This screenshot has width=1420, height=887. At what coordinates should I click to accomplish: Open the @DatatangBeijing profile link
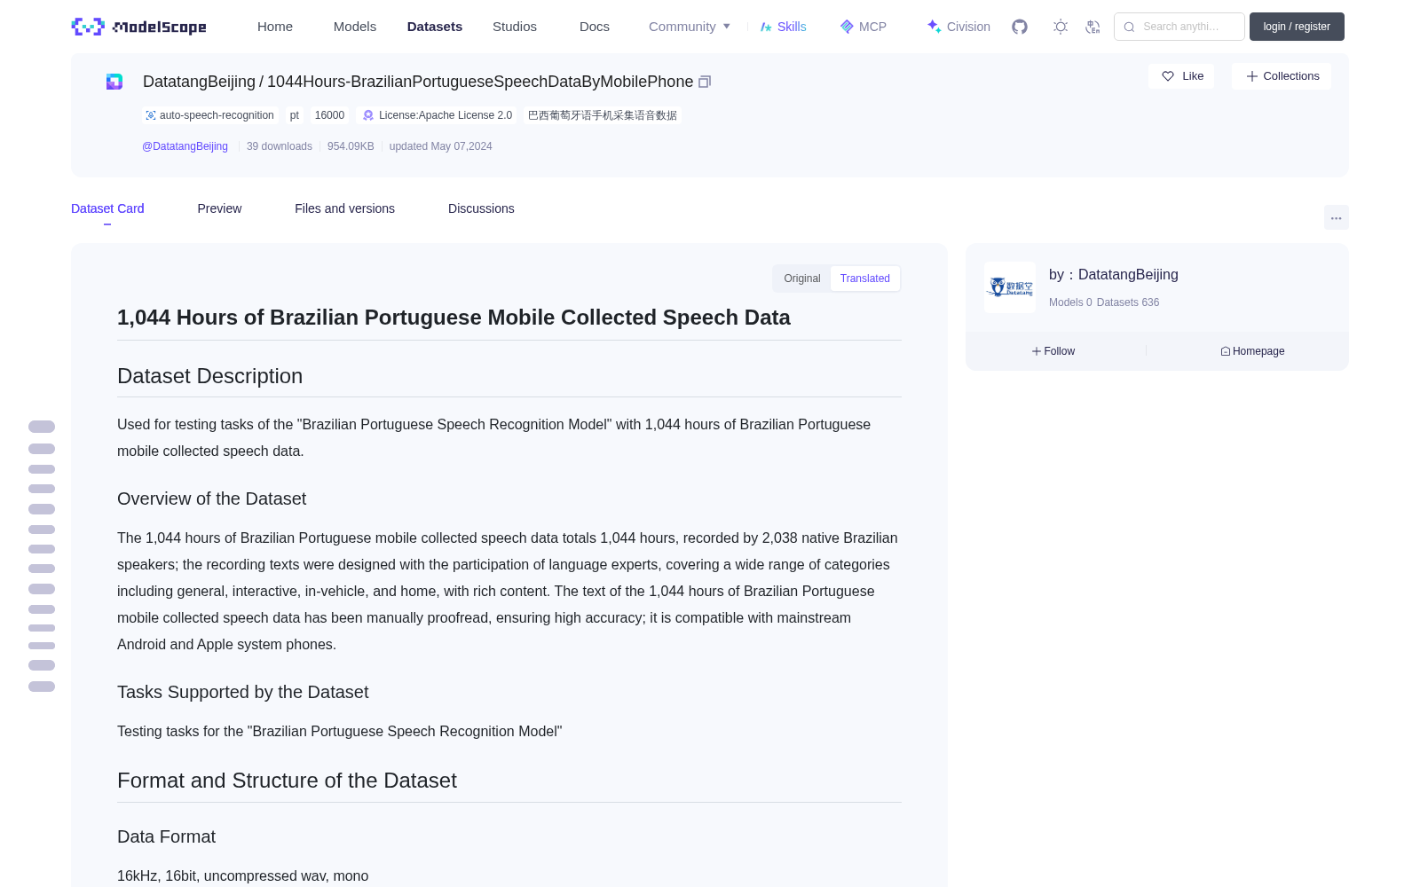click(x=185, y=146)
